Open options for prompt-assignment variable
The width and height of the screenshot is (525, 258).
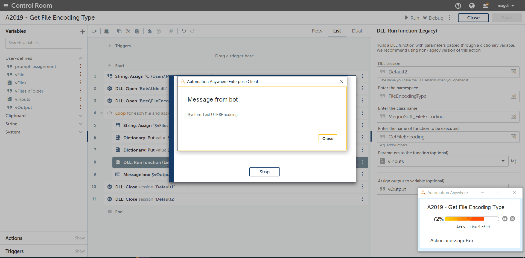click(81, 66)
